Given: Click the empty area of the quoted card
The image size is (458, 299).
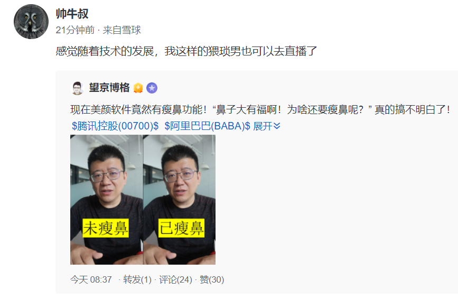Looking at the screenshot, I should [336, 204].
